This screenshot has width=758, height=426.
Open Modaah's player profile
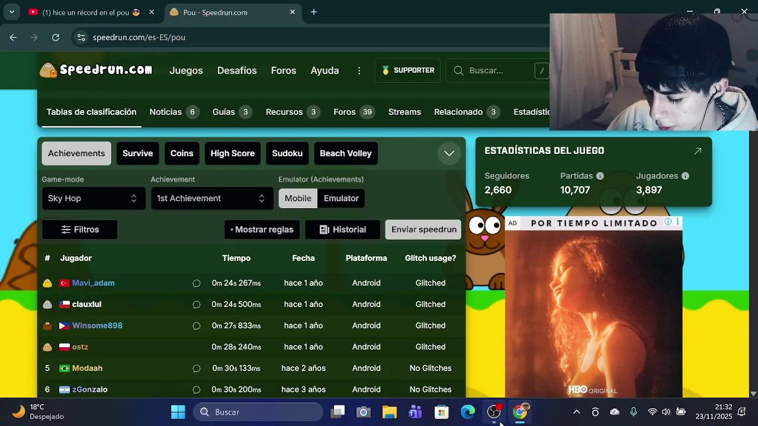(87, 369)
